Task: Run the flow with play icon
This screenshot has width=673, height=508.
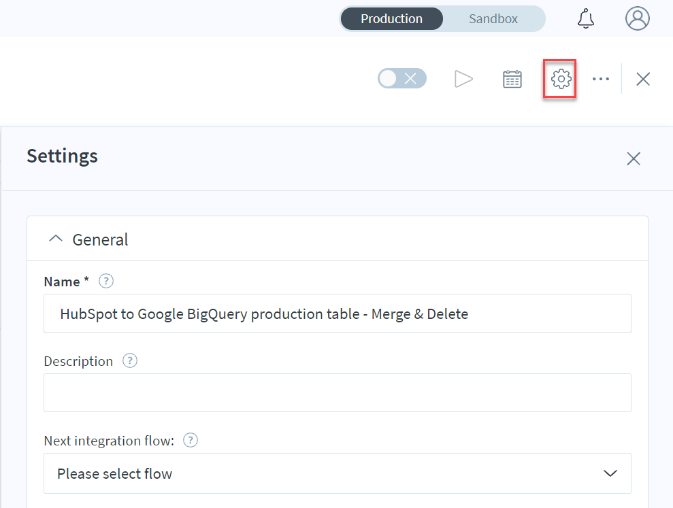Action: click(463, 79)
